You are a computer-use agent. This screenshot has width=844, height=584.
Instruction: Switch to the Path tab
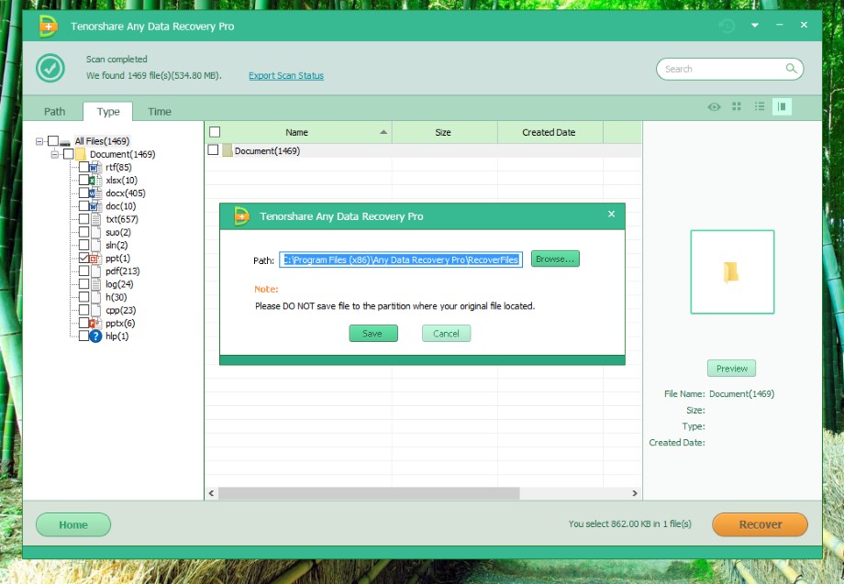55,112
